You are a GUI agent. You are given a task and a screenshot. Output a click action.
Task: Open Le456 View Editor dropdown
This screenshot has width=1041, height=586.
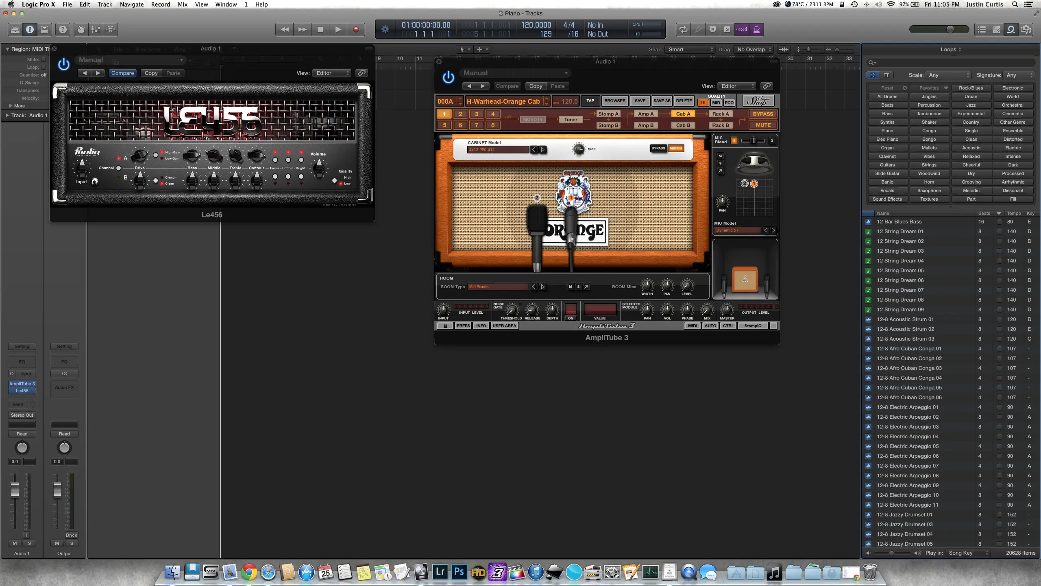click(x=332, y=73)
